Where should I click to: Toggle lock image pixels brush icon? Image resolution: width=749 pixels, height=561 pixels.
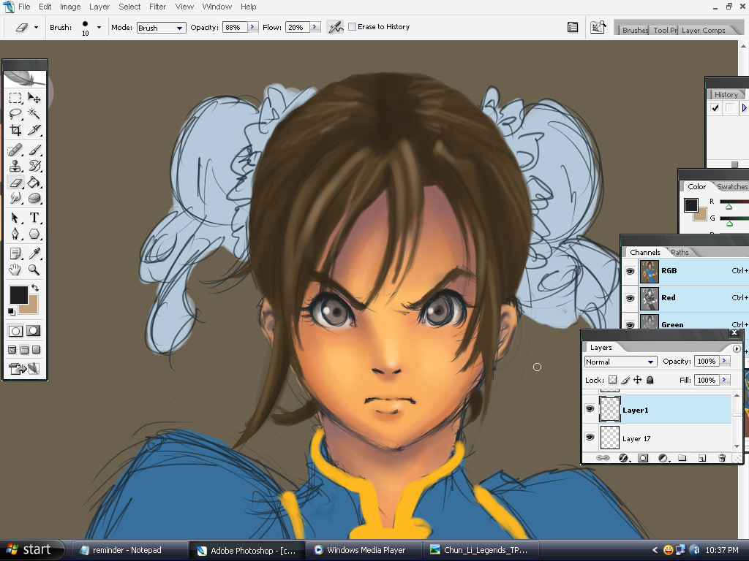pos(625,380)
